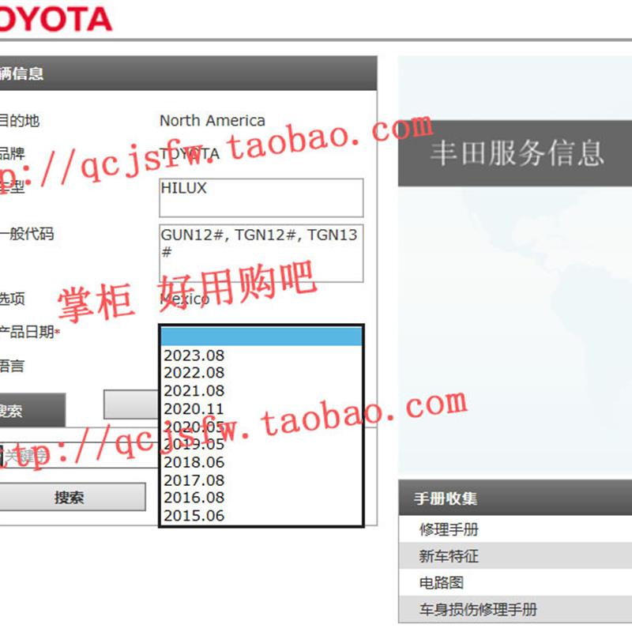Viewport: 632px width, 632px height.
Task: Open 修理手册 in the manual collection
Action: tap(515, 529)
